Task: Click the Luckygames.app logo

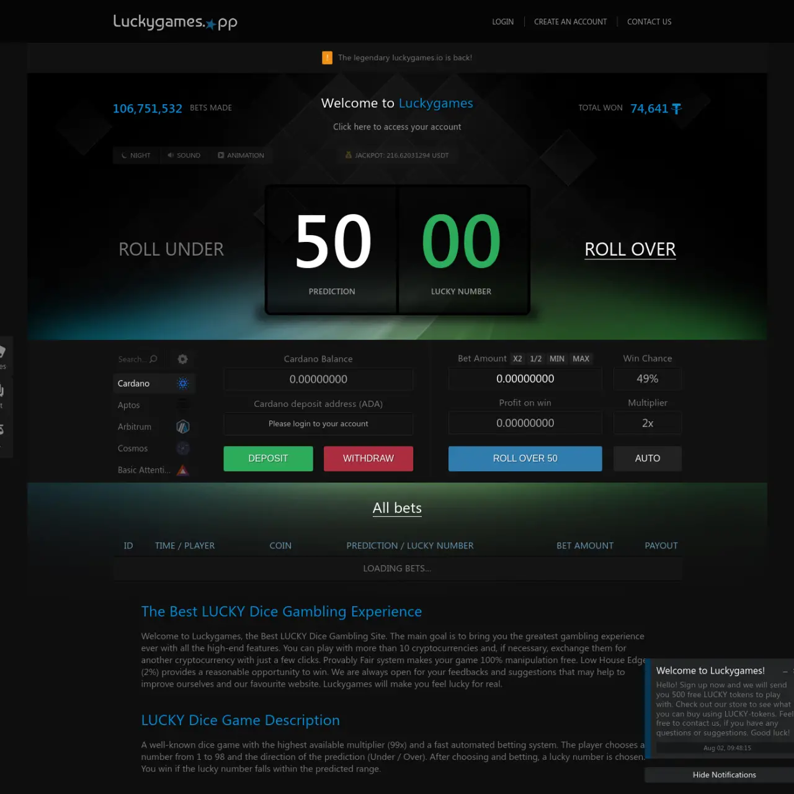Action: tap(176, 22)
